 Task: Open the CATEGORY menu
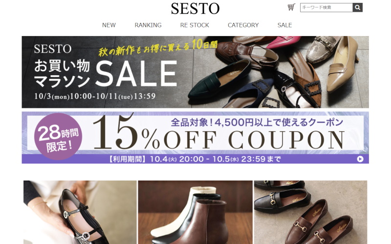[243, 25]
